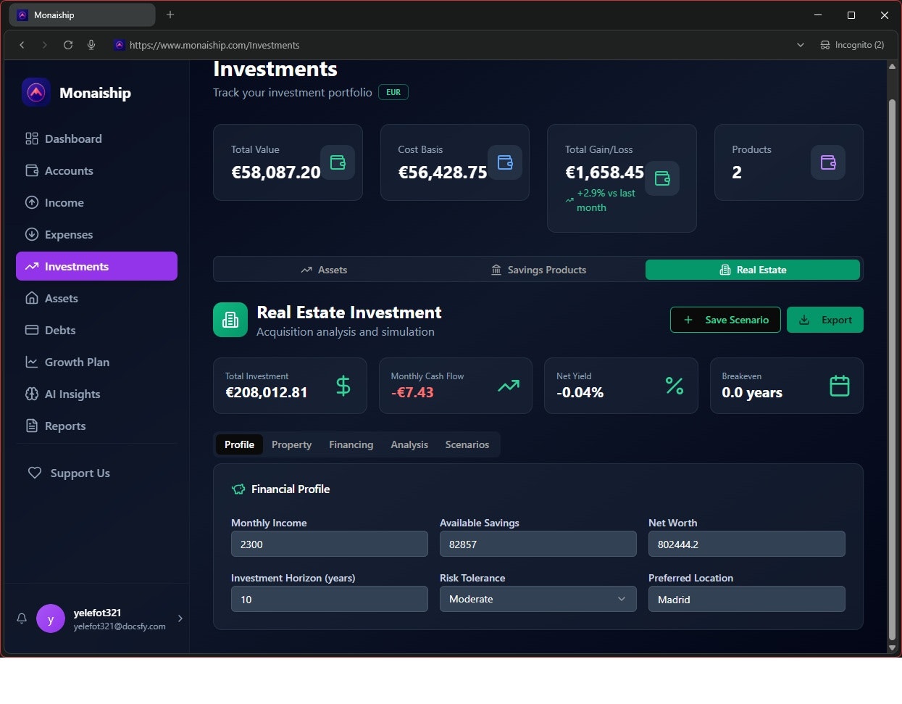Click the Export button

[x=825, y=320]
